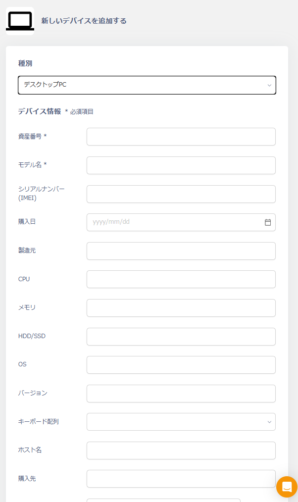The image size is (298, 502).
Task: Select the シリアルナンバー (IMEI) field
Action: coord(181,194)
